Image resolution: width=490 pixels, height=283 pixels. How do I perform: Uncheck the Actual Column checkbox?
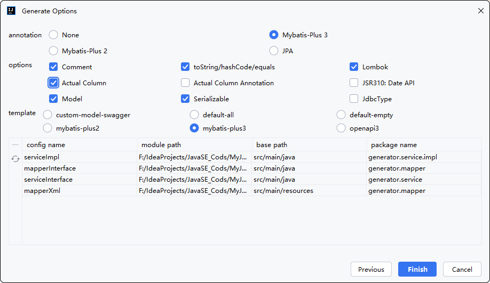point(53,83)
